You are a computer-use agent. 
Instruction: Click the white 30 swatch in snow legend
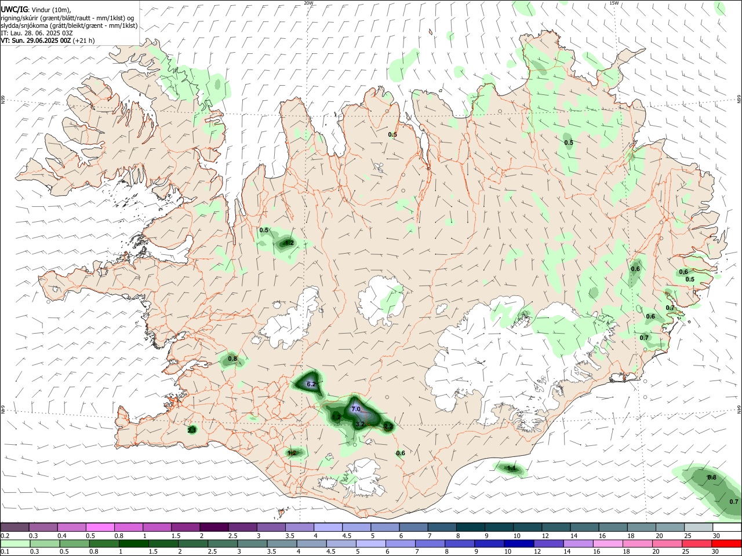[726, 527]
